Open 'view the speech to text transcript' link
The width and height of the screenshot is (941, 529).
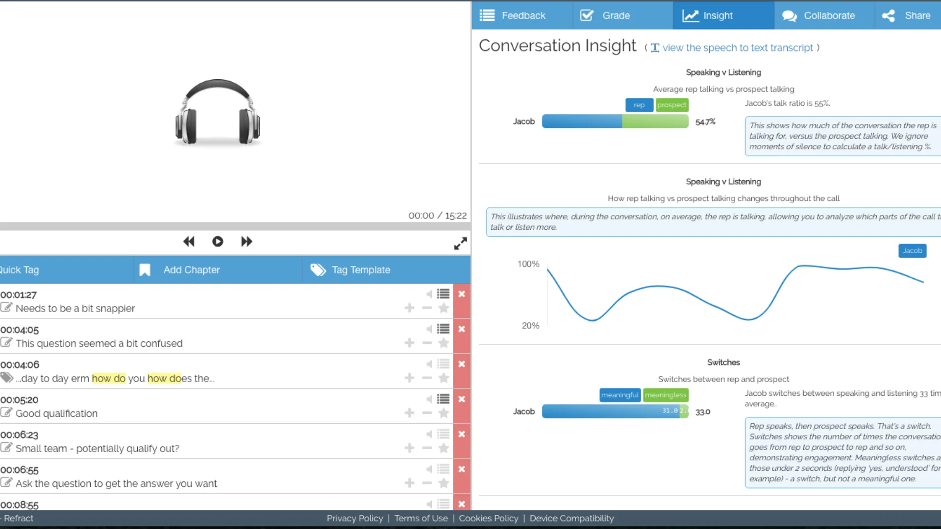[x=737, y=48]
